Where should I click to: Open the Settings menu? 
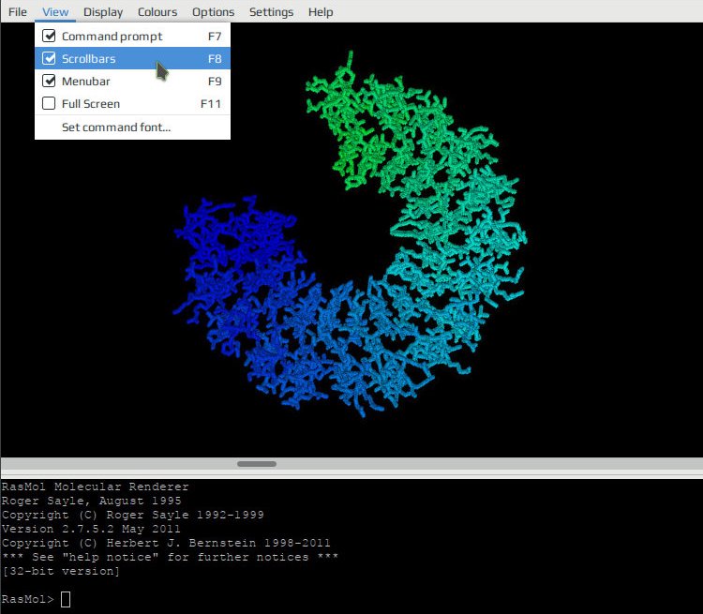click(x=271, y=11)
